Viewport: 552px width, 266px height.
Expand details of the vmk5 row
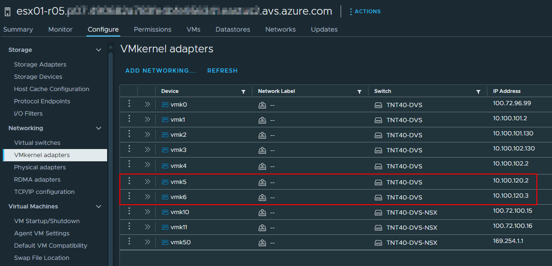pyautogui.click(x=148, y=182)
